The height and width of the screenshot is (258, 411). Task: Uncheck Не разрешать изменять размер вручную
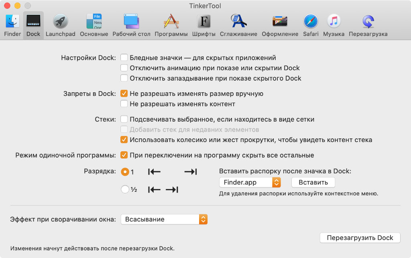click(x=124, y=93)
